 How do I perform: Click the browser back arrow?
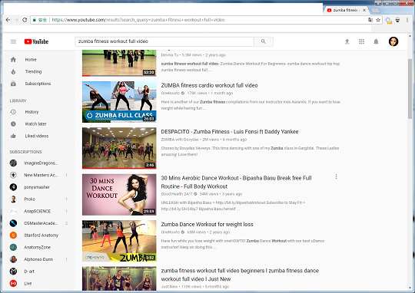[8, 20]
